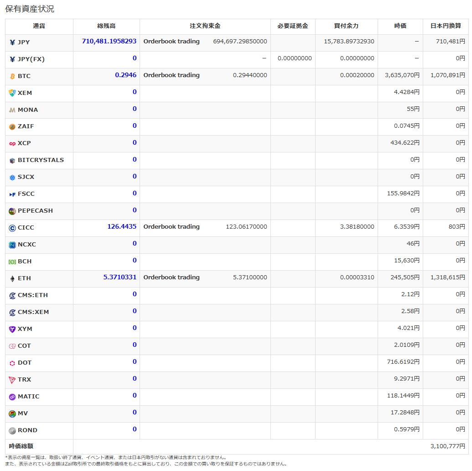
Task: Click BTC yen value 1,070,891円
Action: (448, 75)
